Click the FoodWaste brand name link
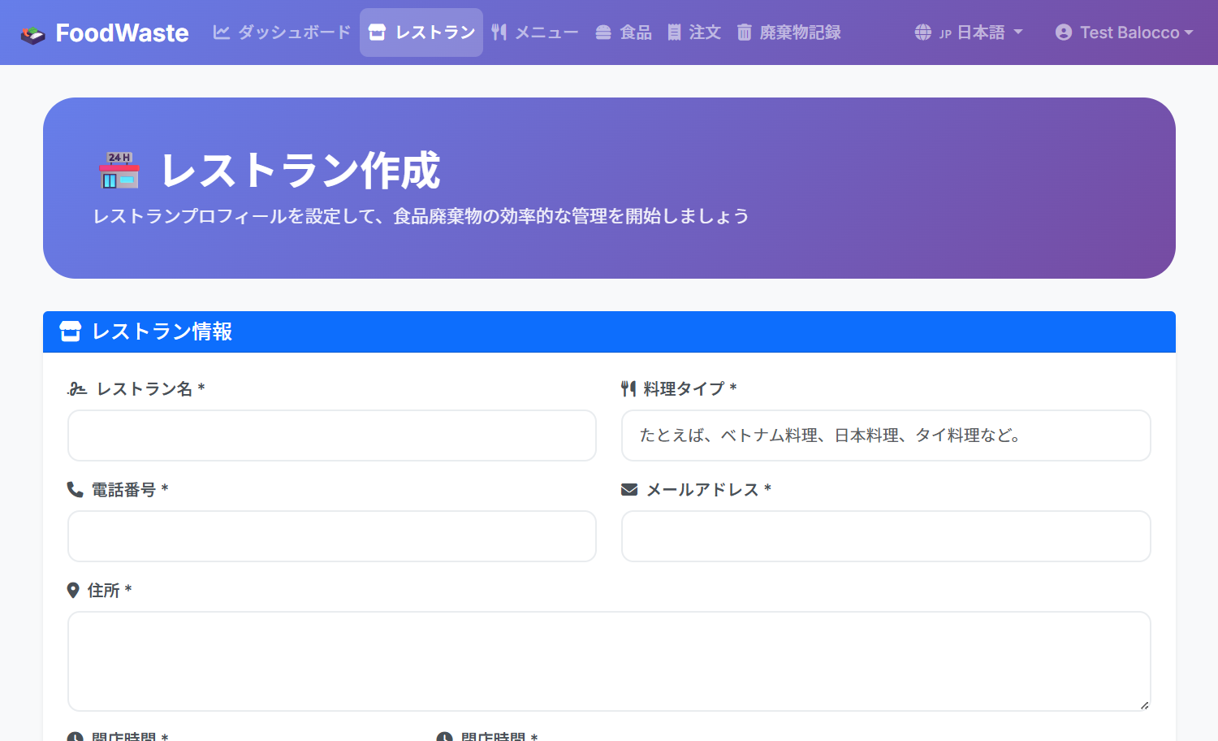 122,33
